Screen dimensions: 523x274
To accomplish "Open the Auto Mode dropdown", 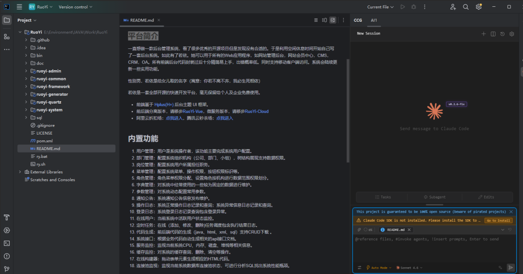I will (379, 267).
